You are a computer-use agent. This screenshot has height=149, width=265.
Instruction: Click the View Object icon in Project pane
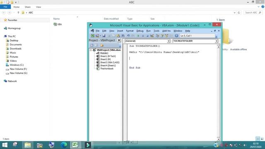[96, 45]
